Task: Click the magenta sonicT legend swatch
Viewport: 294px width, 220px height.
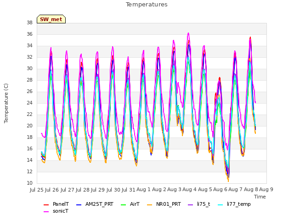Action: click(46, 212)
